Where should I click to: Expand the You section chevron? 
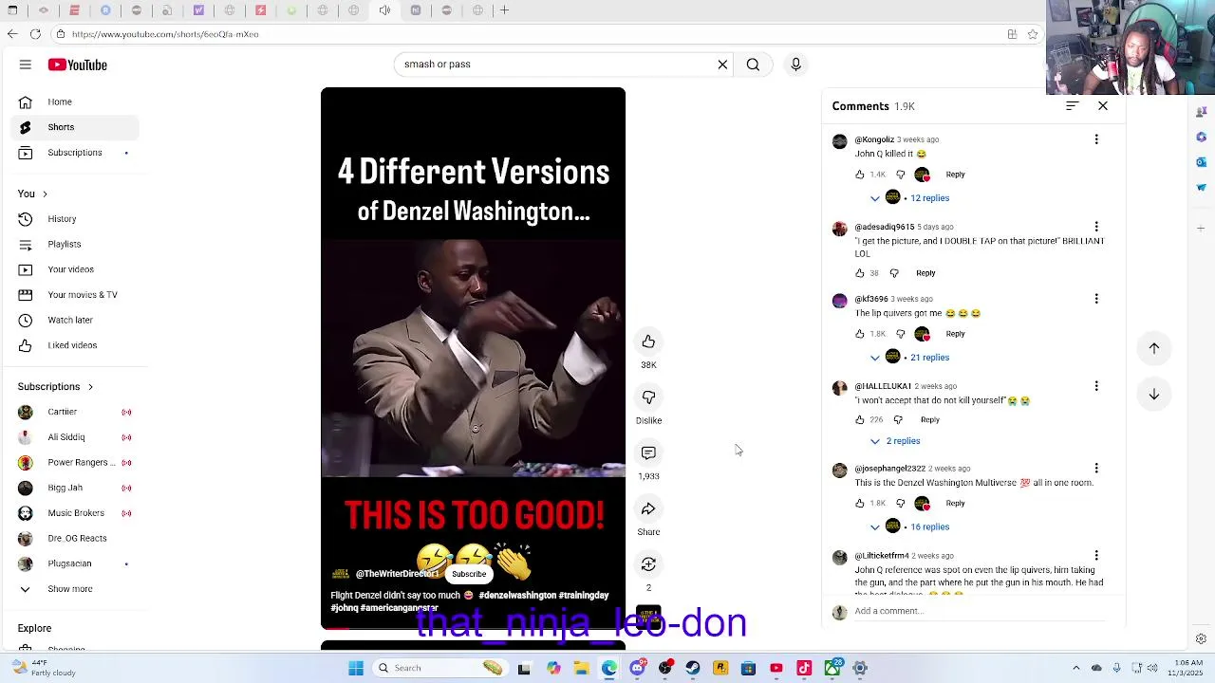45,194
